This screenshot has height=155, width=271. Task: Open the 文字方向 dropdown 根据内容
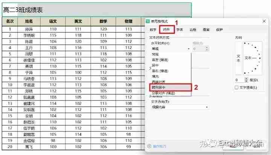[180, 107]
